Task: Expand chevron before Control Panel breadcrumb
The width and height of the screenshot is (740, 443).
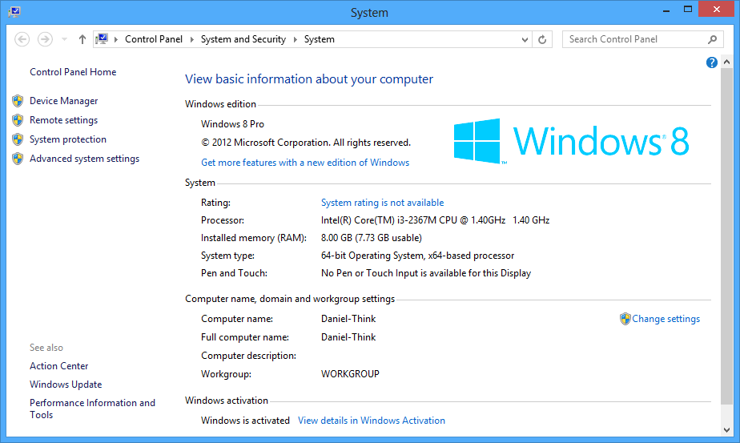Action: point(116,39)
